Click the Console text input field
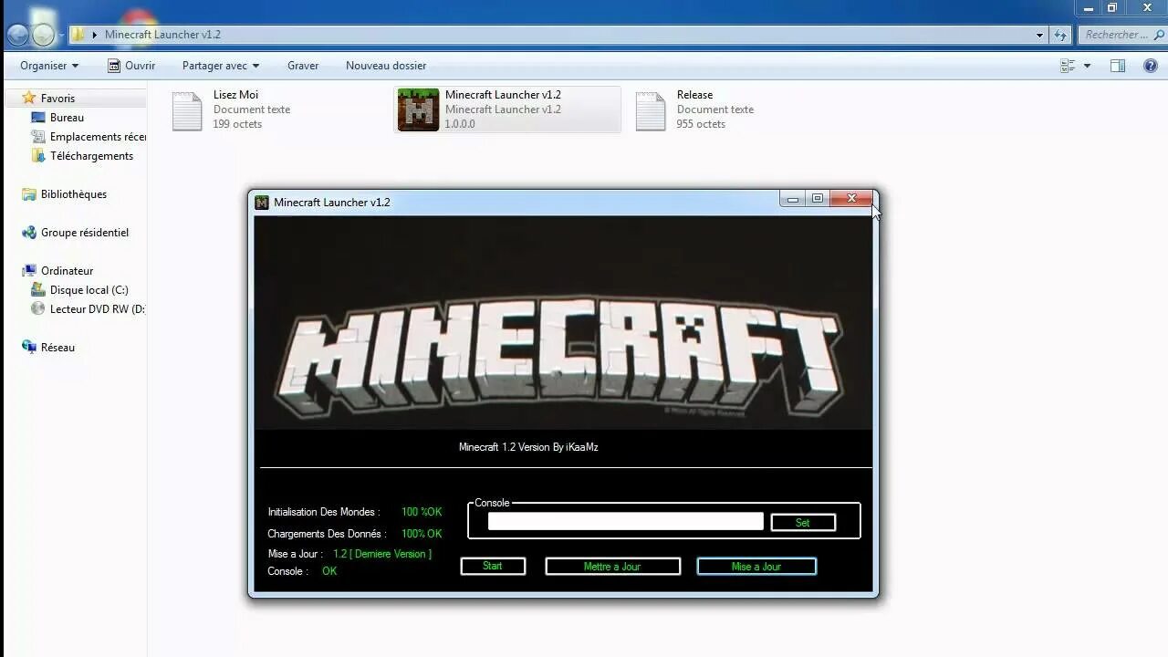The width and height of the screenshot is (1168, 657). pos(625,521)
